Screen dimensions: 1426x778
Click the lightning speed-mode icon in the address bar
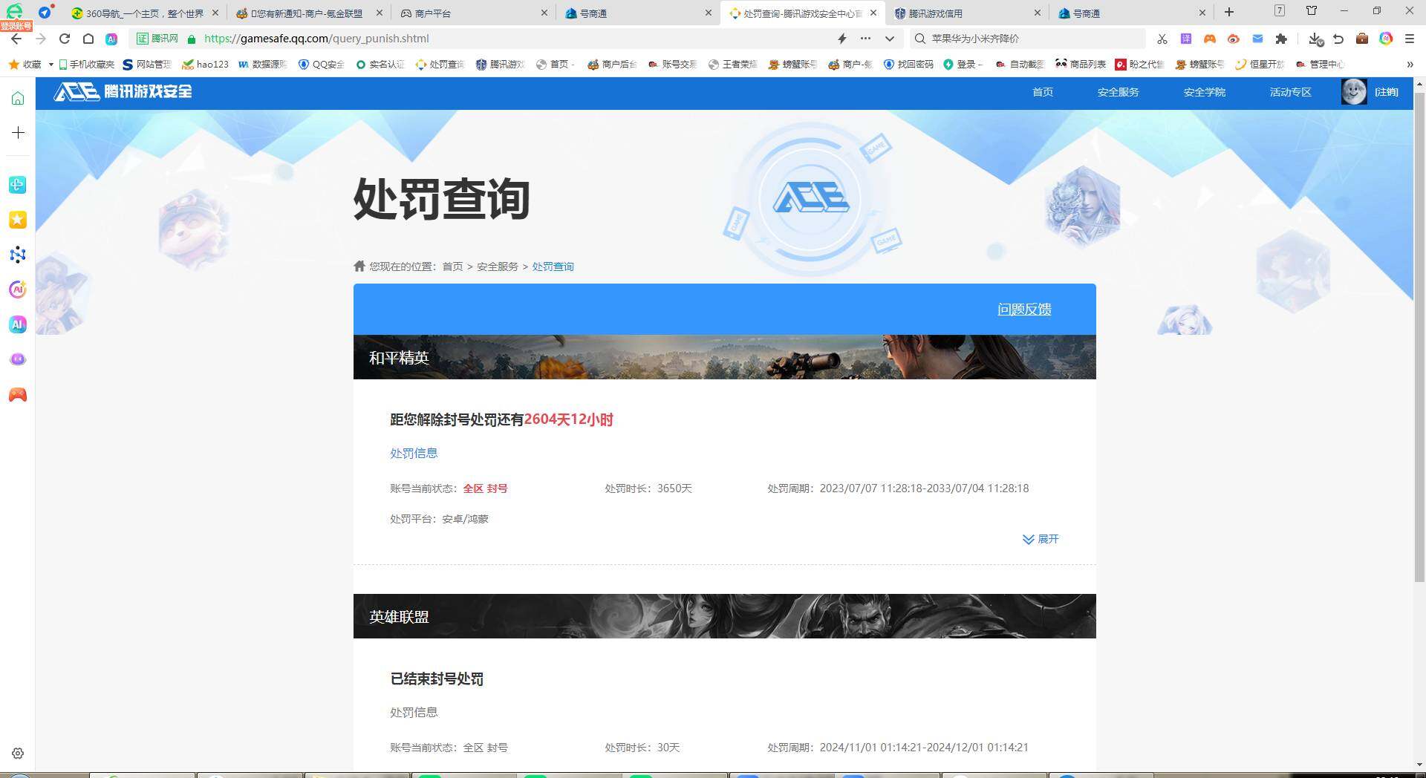click(842, 39)
